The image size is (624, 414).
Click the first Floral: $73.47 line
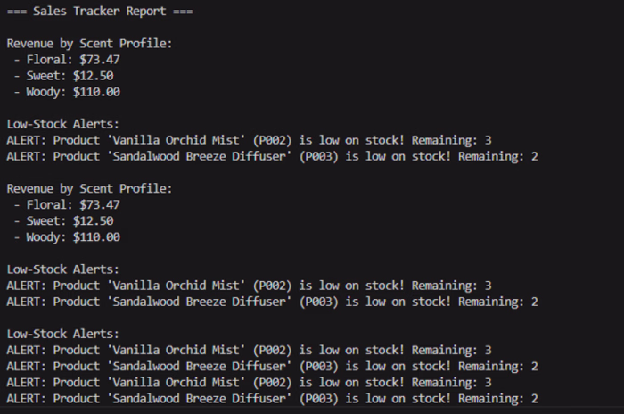[x=67, y=60]
